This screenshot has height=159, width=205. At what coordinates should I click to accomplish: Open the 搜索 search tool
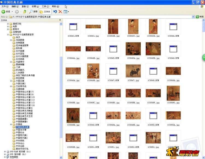pos(33,12)
